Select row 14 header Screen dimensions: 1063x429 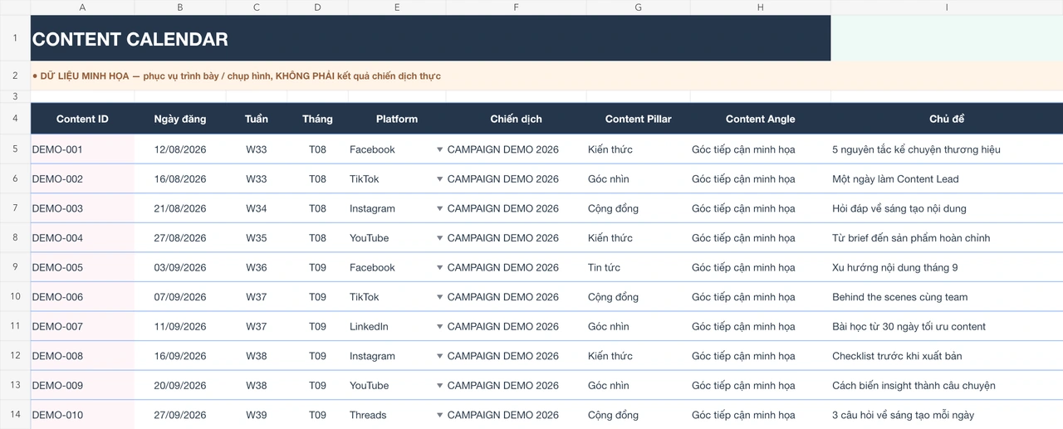[x=15, y=415]
